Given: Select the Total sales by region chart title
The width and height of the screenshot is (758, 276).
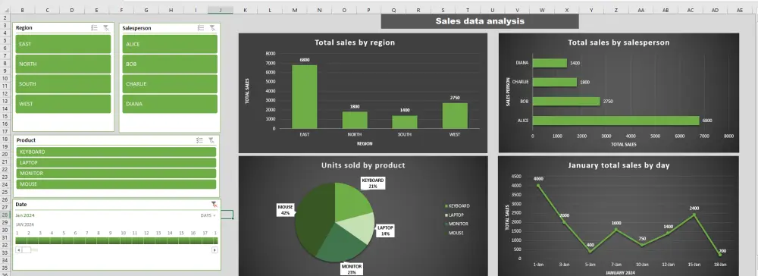Looking at the screenshot, I should click(355, 42).
